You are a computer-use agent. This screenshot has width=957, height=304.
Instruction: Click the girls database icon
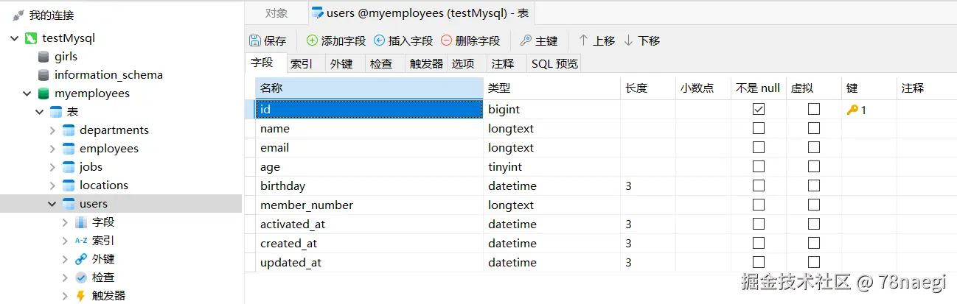[x=43, y=57]
